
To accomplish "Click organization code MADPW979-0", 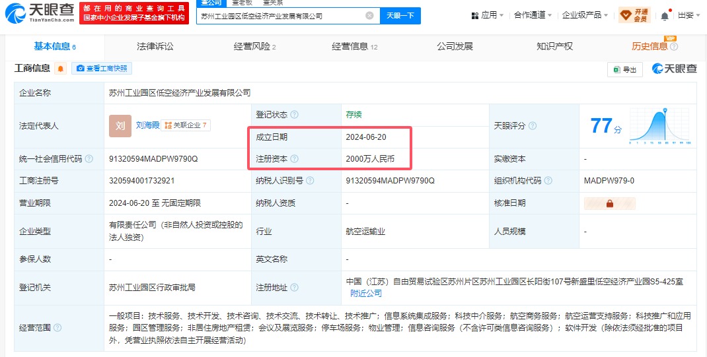I will pos(609,181).
